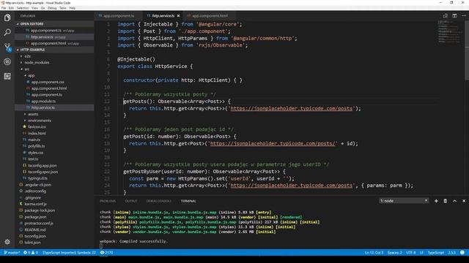Open app.component.css in the file tree
469x263 pixels.
[x=48, y=82]
